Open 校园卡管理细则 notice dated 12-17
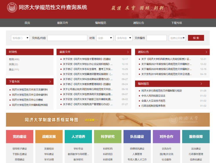 87,59
